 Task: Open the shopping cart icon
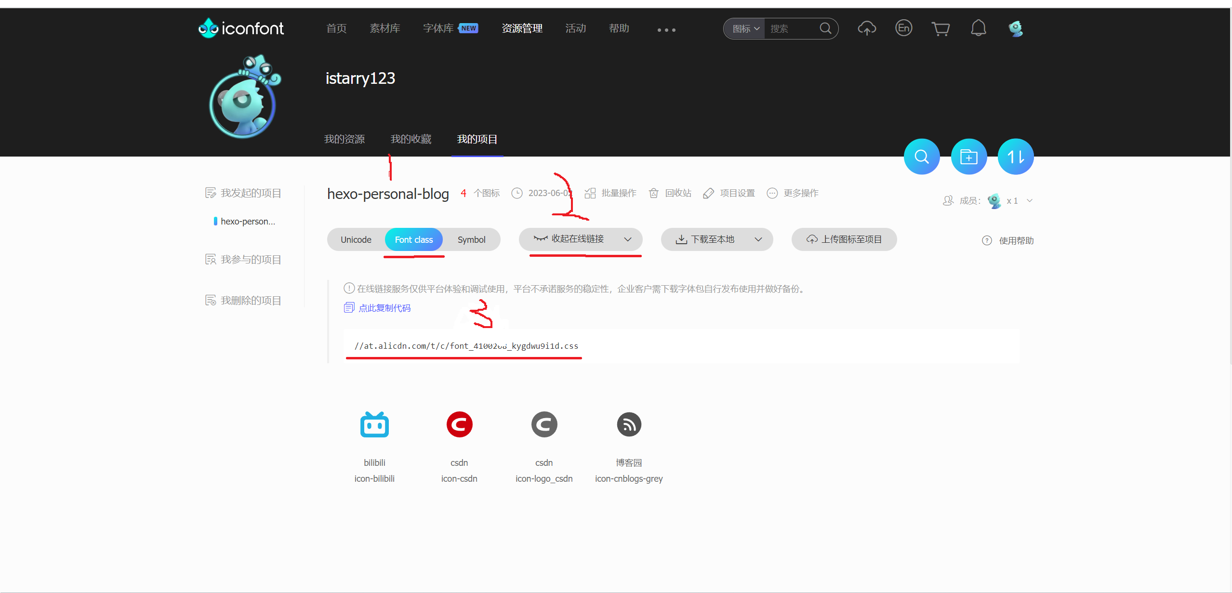click(941, 28)
